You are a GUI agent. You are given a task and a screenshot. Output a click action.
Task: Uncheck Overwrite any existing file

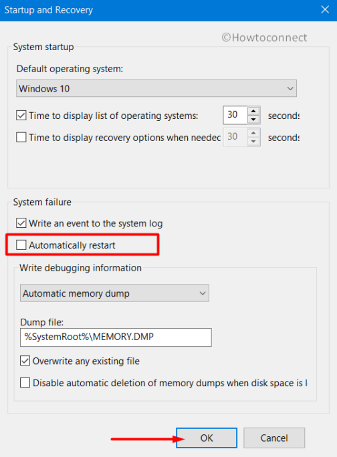[25, 361]
